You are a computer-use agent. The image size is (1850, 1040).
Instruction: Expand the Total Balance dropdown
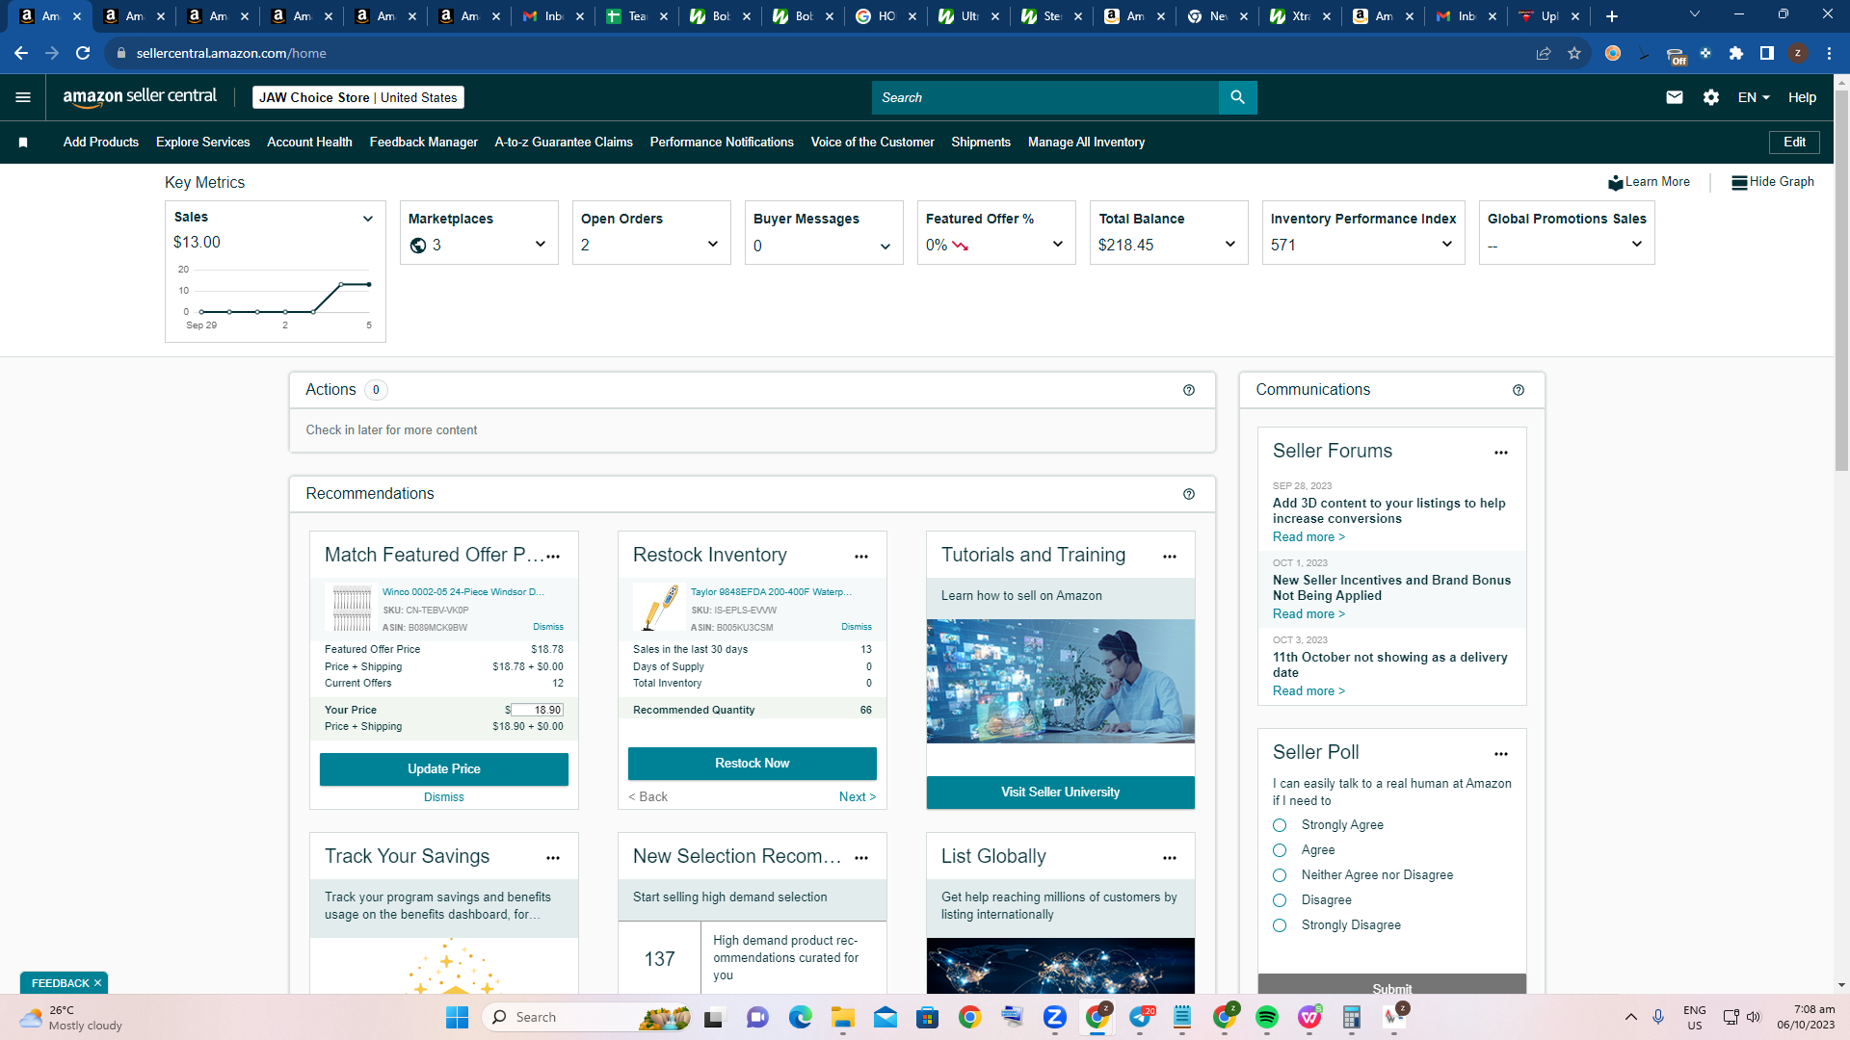[1229, 245]
